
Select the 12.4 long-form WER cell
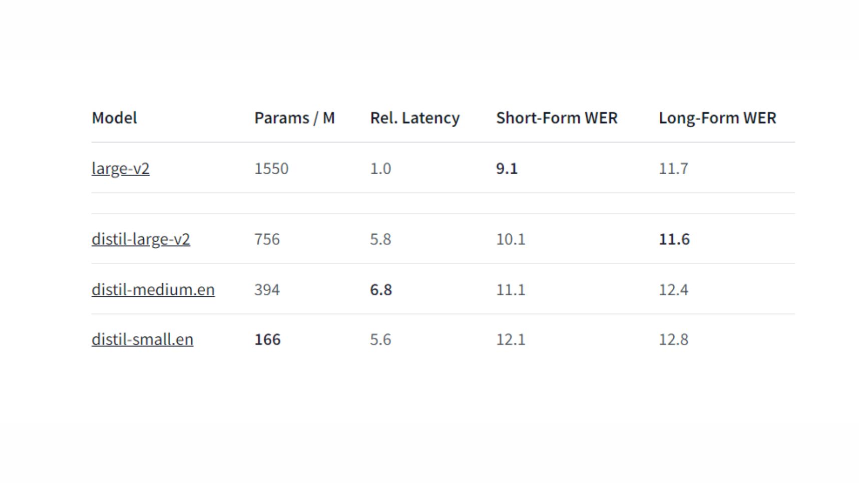[x=673, y=290]
